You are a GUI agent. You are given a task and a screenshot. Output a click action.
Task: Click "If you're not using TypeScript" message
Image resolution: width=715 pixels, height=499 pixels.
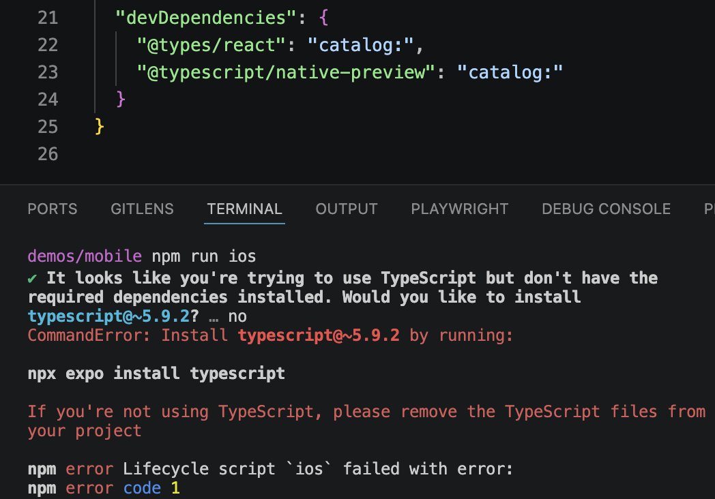point(366,412)
